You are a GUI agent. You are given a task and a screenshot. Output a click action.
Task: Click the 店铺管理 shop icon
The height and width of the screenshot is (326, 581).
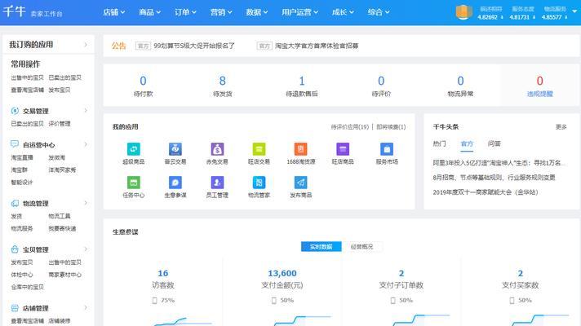tap(15, 308)
